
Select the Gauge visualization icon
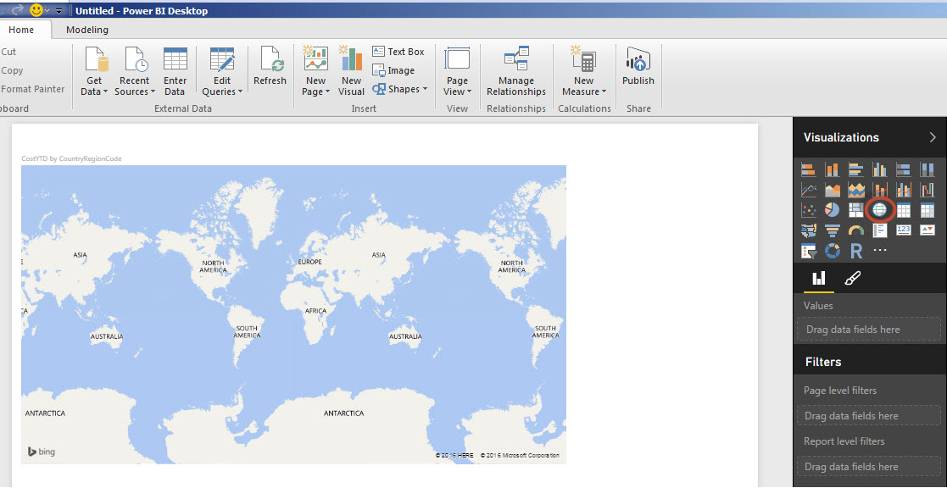click(856, 230)
